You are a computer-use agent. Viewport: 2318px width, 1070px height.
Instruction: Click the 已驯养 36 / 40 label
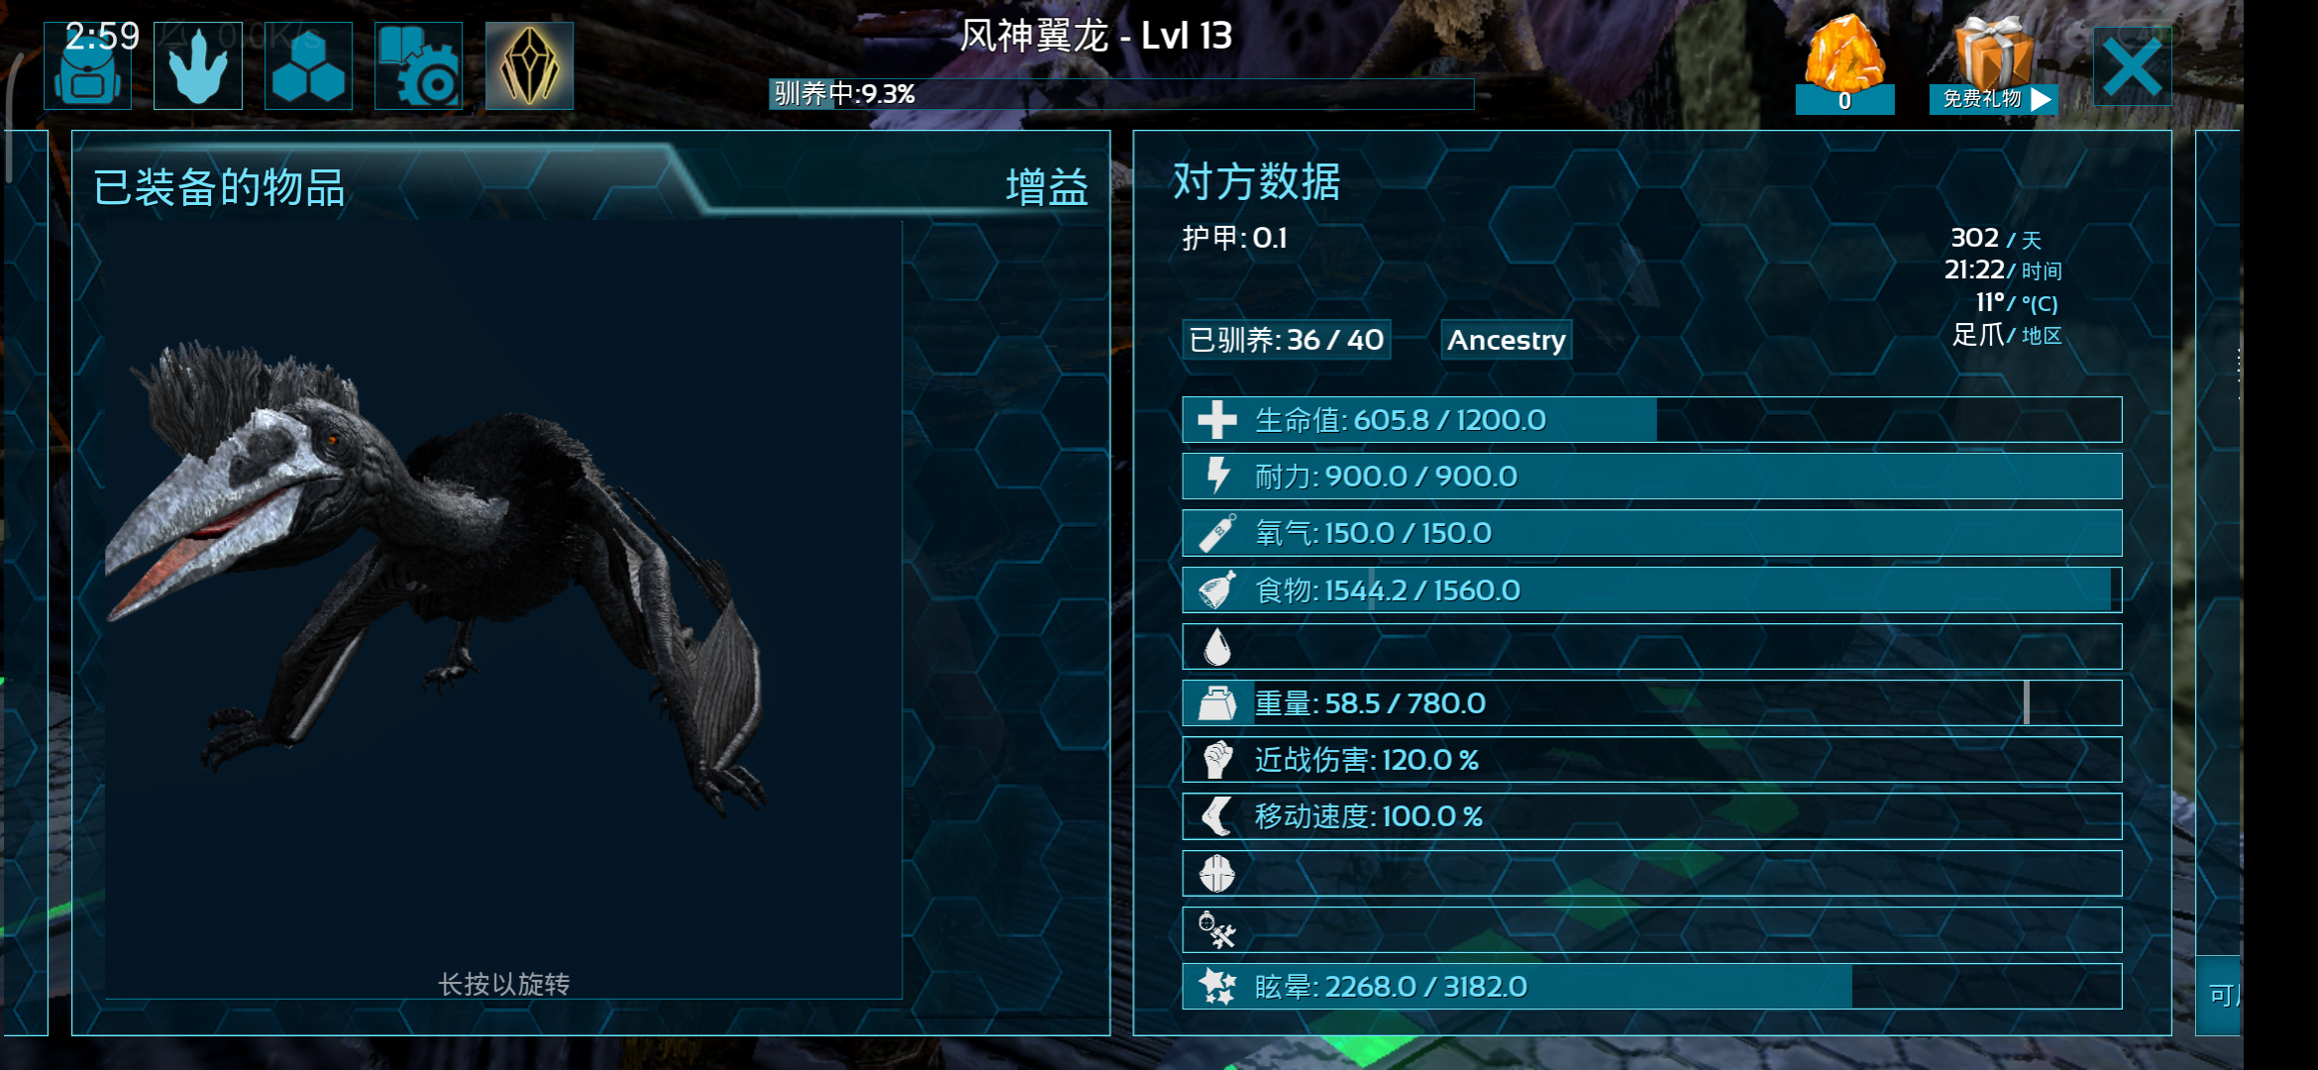1286,340
